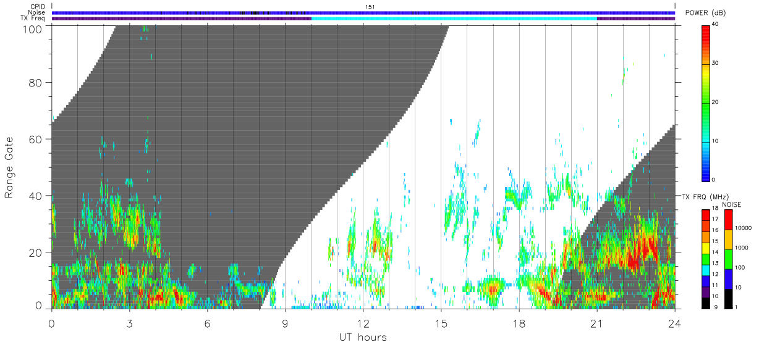The image size is (759, 350).
Task: Click the 100 tick on Range Gate axis
Action: (x=34, y=28)
